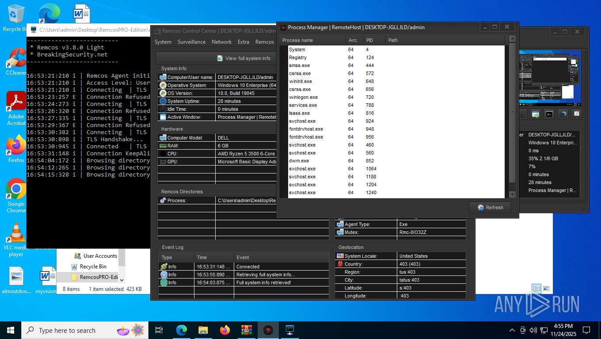Screen dimensions: 601x339
Task: Click the Windows Start button
Action: 11,330
